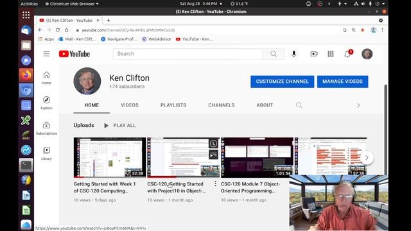Open the three-dot menu for the Project10 video
The height and width of the screenshot is (231, 411).
pyautogui.click(x=216, y=184)
